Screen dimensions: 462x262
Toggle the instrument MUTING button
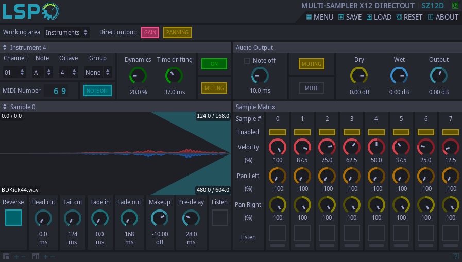214,88
